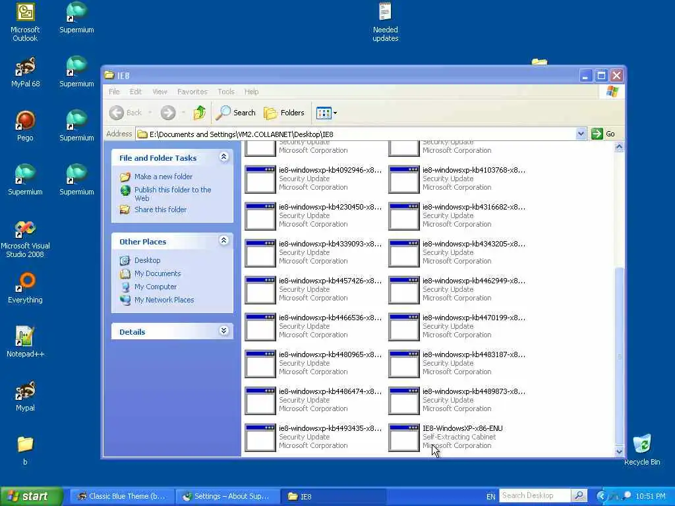Select the kb4339093 update file icon
Image resolution: width=675 pixels, height=506 pixels.
(x=260, y=253)
